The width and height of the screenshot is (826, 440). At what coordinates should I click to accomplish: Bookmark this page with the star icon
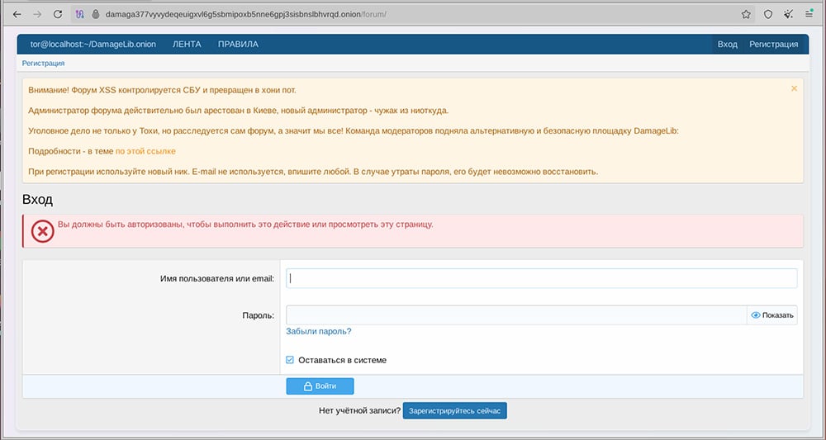[x=746, y=14]
